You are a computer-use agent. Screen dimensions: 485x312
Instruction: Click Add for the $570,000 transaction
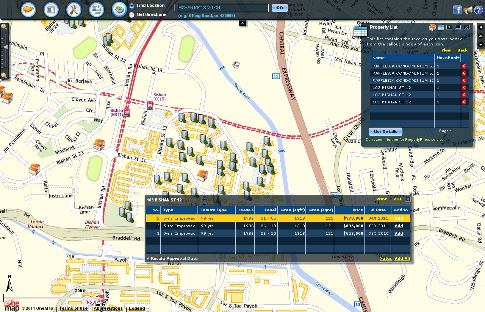tap(399, 218)
